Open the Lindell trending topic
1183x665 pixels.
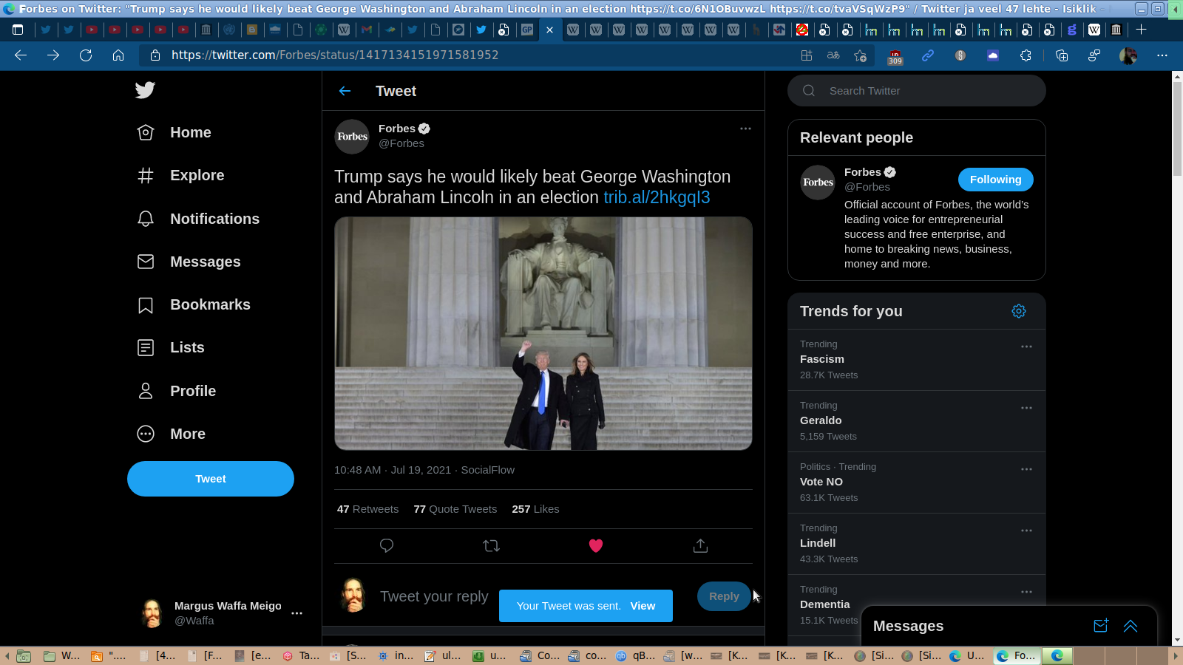[917, 544]
